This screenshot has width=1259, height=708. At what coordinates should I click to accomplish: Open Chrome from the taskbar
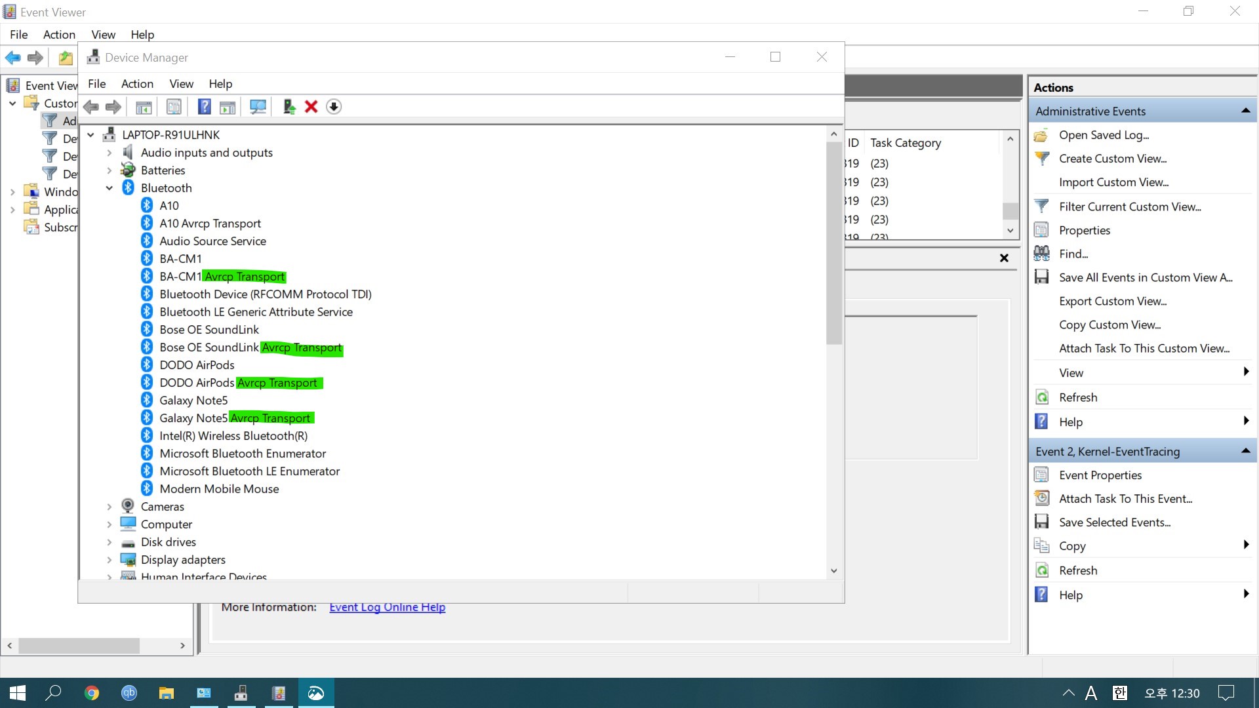coord(92,693)
